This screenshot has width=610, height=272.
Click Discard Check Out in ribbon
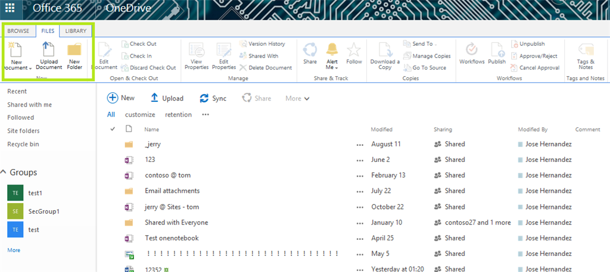click(148, 68)
